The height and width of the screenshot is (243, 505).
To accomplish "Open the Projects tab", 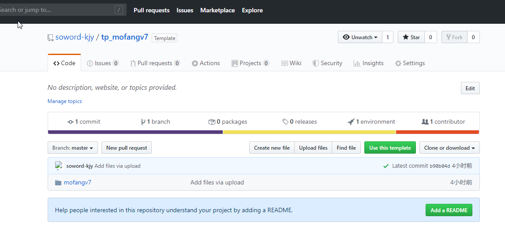I will pyautogui.click(x=250, y=63).
